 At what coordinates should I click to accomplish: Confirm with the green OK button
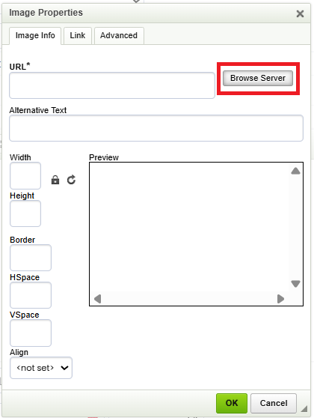232,403
